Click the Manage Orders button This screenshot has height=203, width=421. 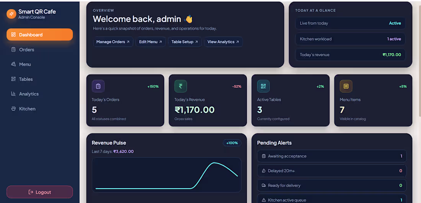tap(113, 42)
